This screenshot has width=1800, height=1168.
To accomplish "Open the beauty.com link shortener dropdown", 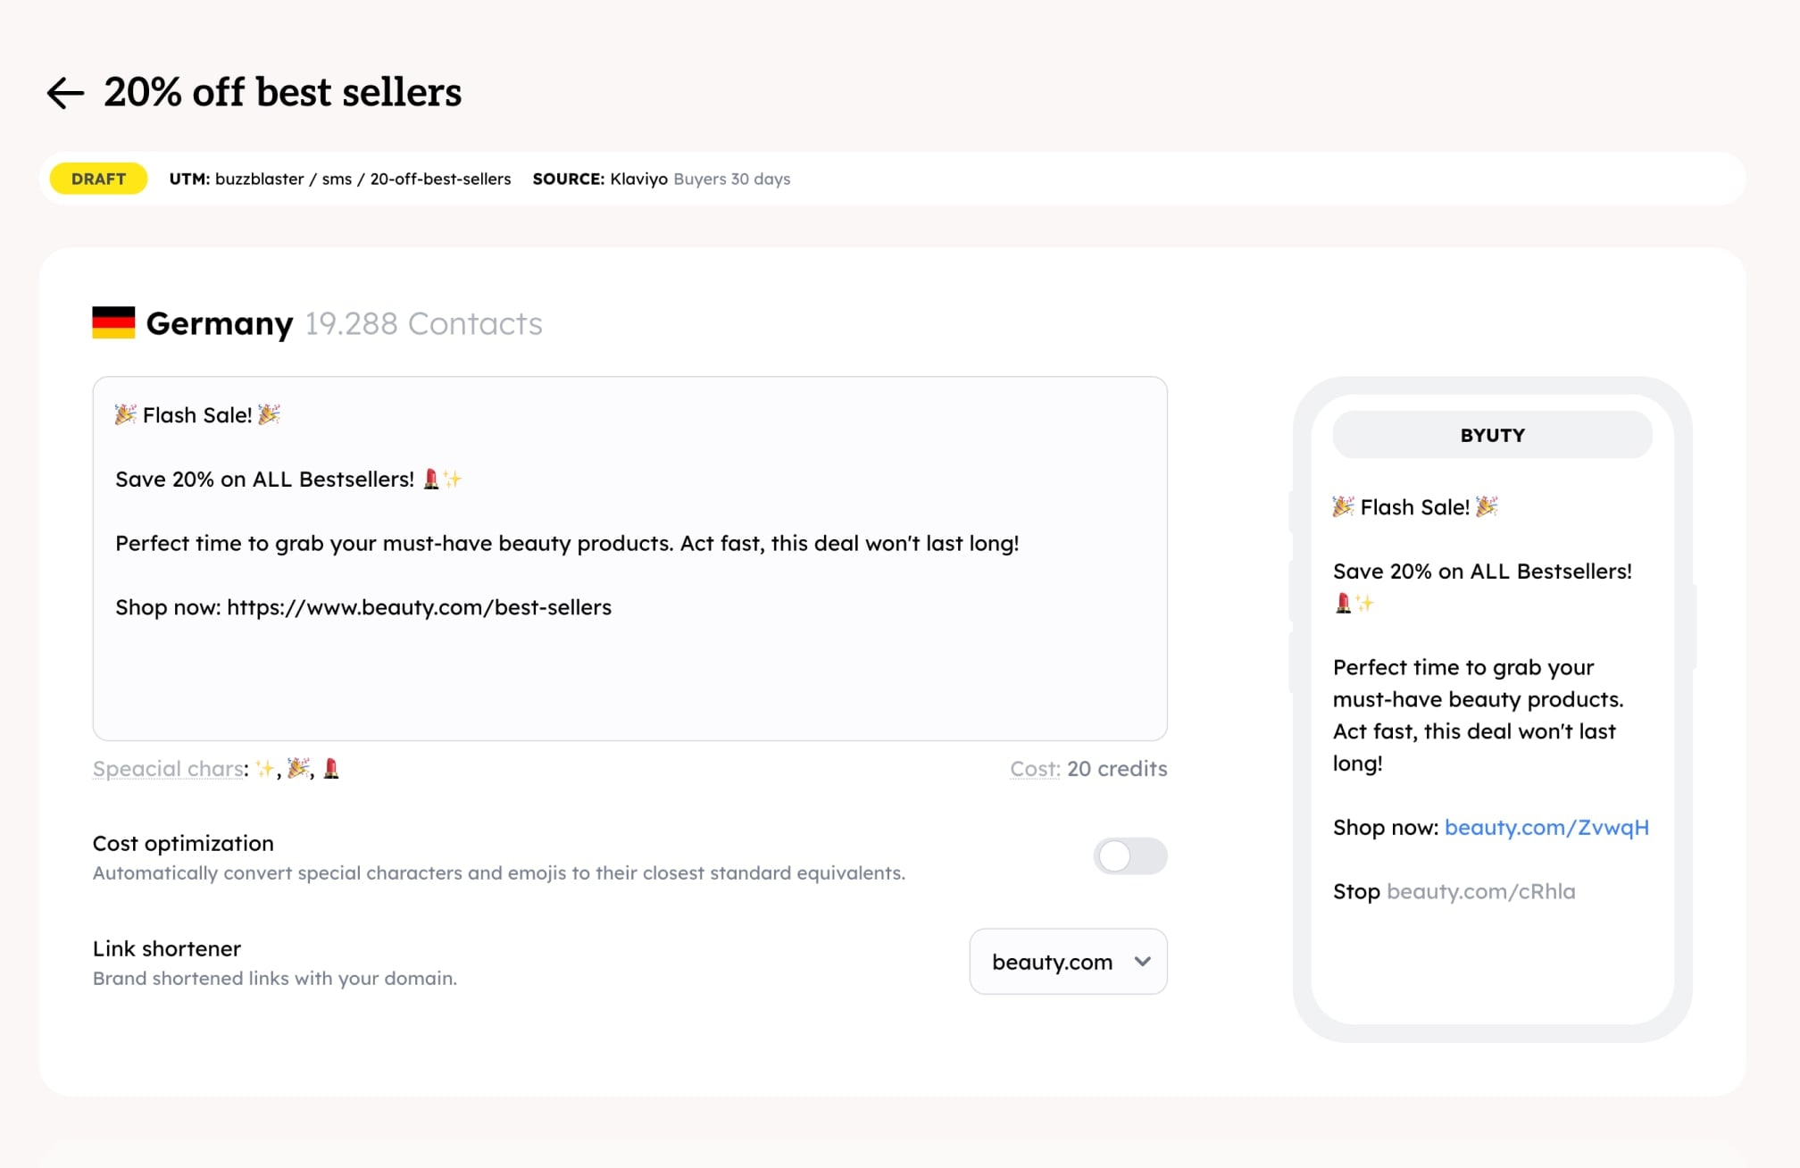I will [1068, 962].
